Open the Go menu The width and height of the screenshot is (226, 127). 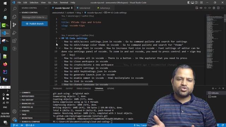click(x=49, y=2)
